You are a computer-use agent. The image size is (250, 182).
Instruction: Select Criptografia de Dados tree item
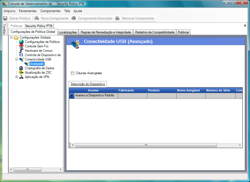tap(40, 68)
